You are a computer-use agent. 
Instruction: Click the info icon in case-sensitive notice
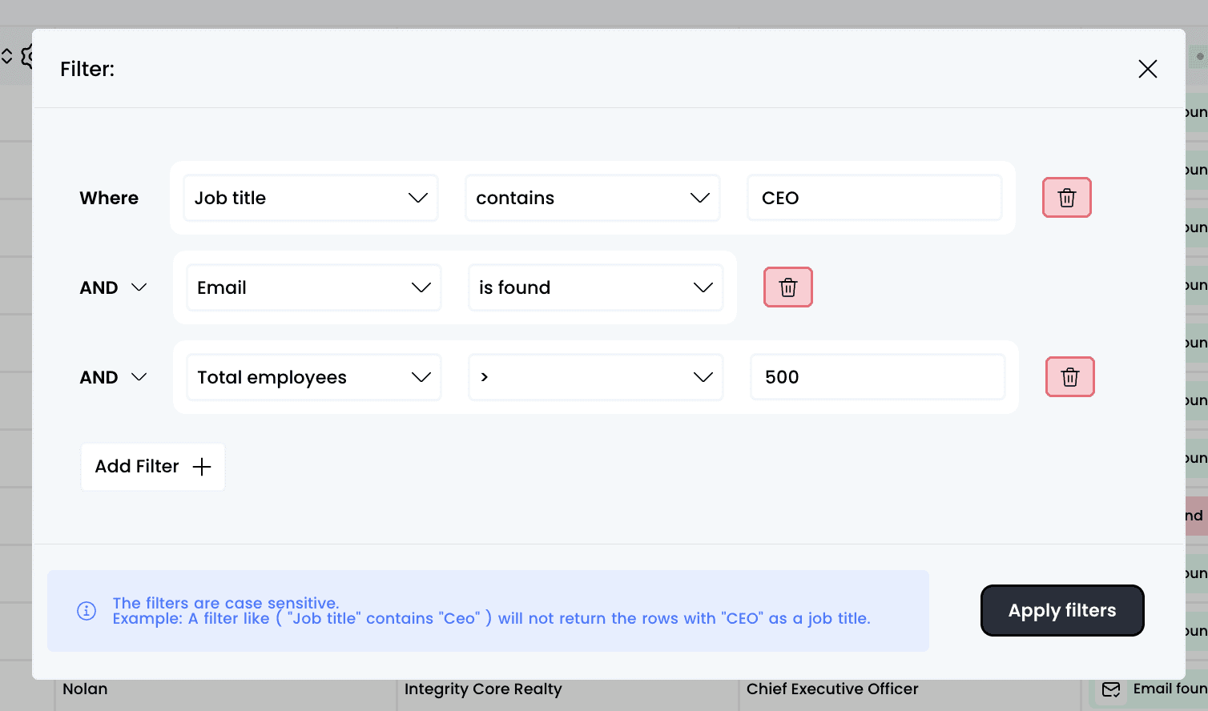coord(87,611)
